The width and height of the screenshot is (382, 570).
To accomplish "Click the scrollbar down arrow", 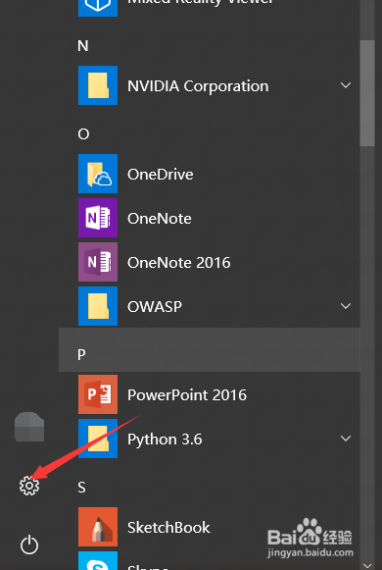I will [x=367, y=565].
